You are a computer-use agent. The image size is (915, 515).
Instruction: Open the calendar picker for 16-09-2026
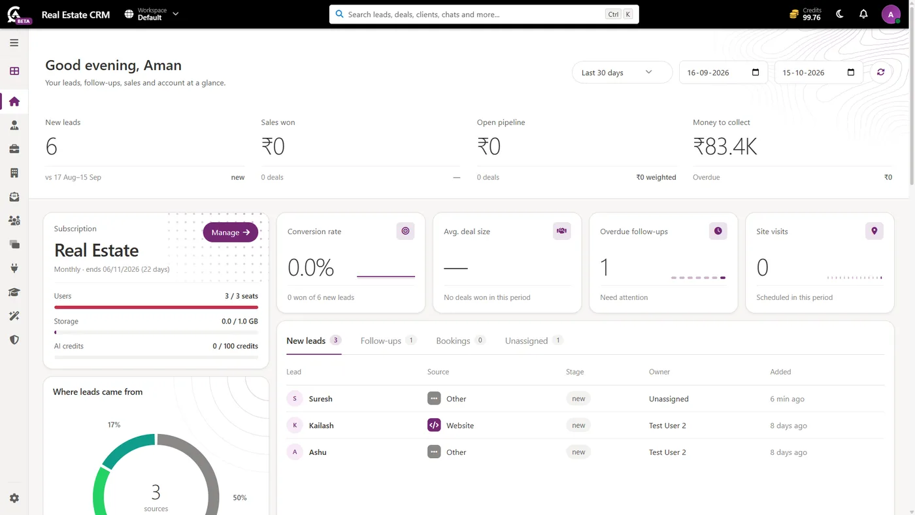[756, 72]
